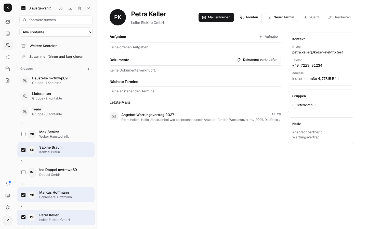
Task: Select the Team group
Action: tap(56, 111)
